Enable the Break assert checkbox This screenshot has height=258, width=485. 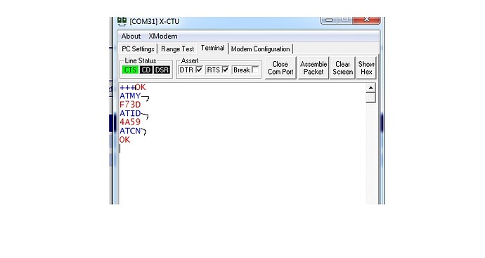click(x=255, y=70)
